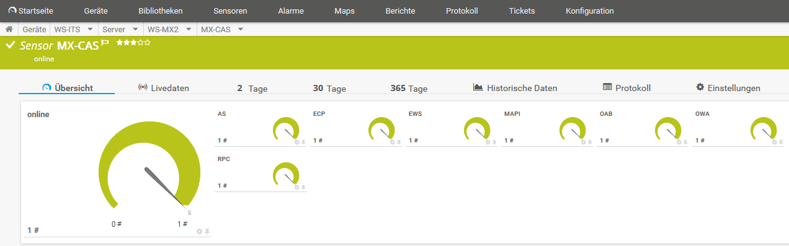This screenshot has width=789, height=246.
Task: Pin the ECP channel as primary
Action: pyautogui.click(x=399, y=143)
